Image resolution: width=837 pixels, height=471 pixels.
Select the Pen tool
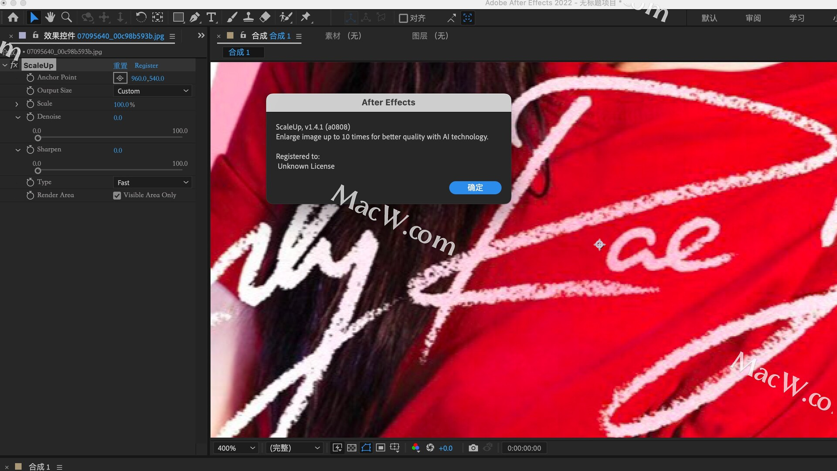[x=194, y=17]
